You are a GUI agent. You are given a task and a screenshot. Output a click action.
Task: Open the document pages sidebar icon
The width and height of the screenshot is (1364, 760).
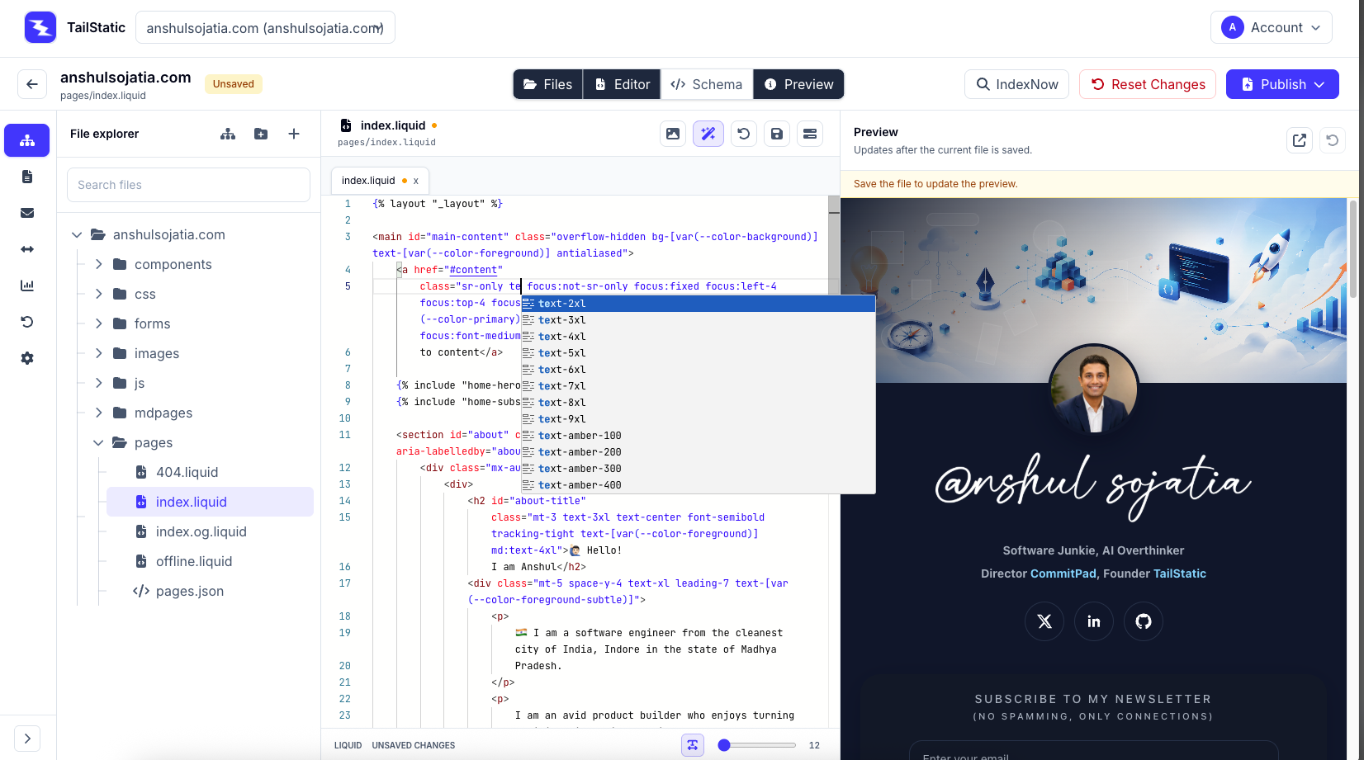tap(27, 177)
